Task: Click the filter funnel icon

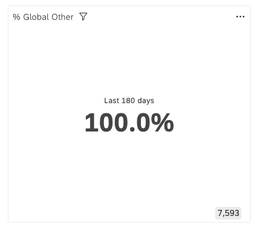Action: click(83, 17)
